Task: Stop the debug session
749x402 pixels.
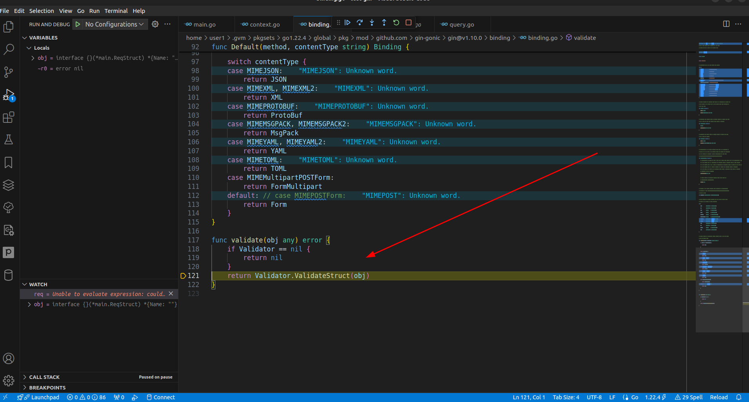Action: pos(408,23)
